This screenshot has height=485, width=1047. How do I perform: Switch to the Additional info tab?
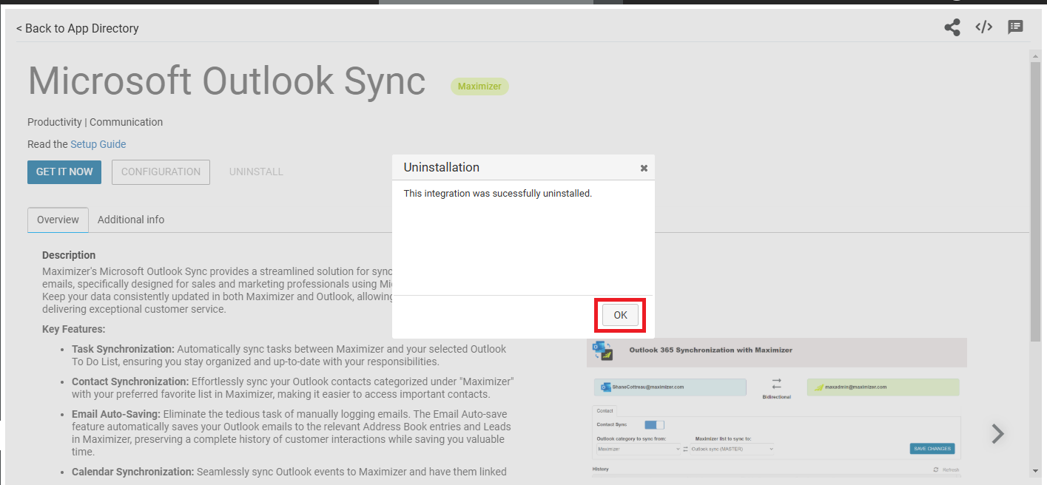(x=131, y=220)
